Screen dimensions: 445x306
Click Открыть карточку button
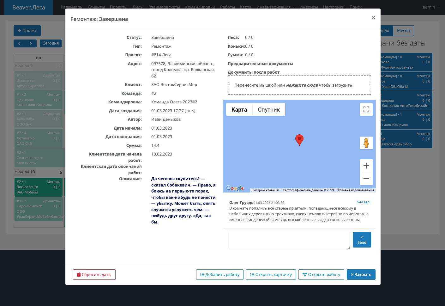point(271,274)
